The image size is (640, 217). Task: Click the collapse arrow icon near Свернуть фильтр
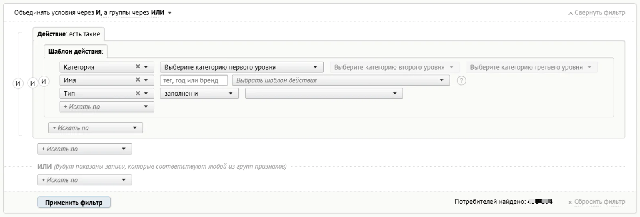[571, 13]
